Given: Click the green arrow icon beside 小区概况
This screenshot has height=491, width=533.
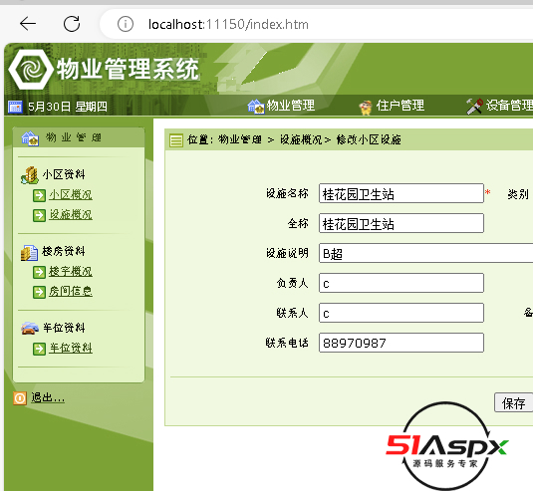Looking at the screenshot, I should tap(39, 195).
